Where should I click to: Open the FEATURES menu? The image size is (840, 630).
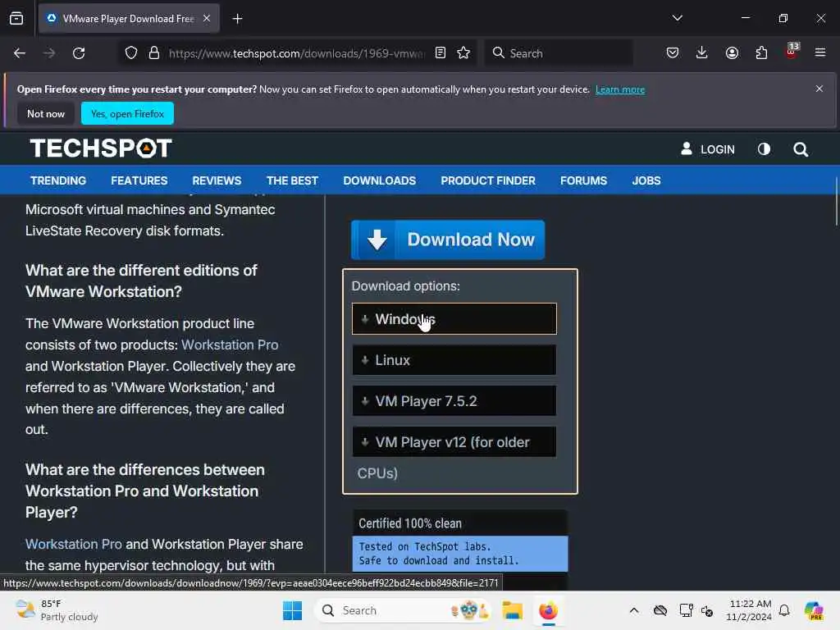pos(139,180)
